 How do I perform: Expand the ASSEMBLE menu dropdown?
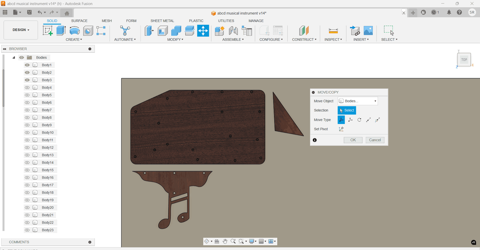233,39
